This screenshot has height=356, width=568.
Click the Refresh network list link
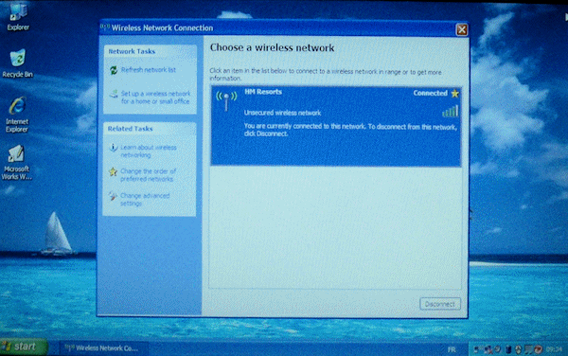[x=149, y=70]
